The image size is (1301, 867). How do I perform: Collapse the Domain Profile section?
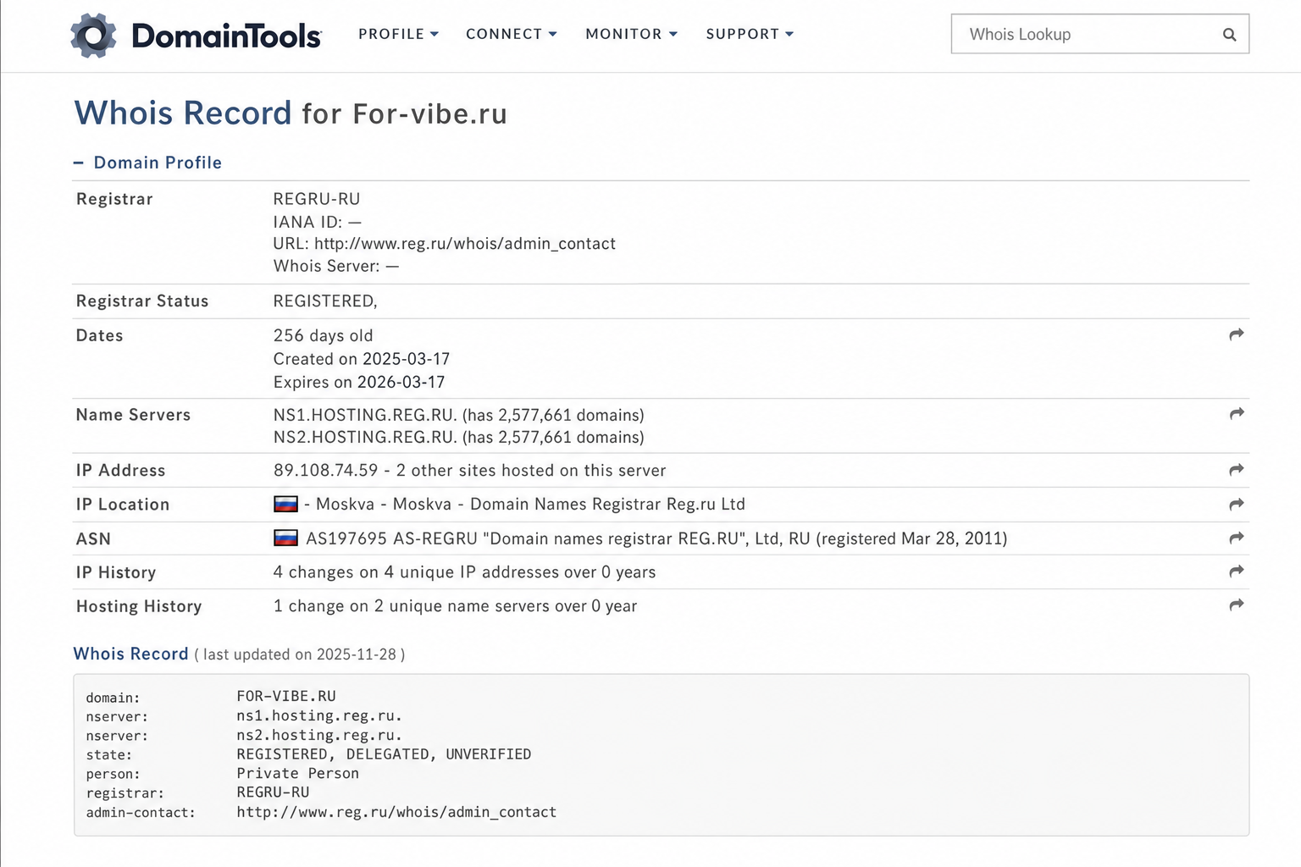(147, 163)
